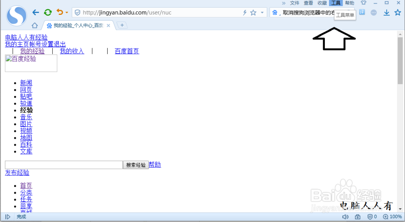Reload the page with the green refresh icon
This screenshot has width=405, height=222.
pyautogui.click(x=48, y=13)
